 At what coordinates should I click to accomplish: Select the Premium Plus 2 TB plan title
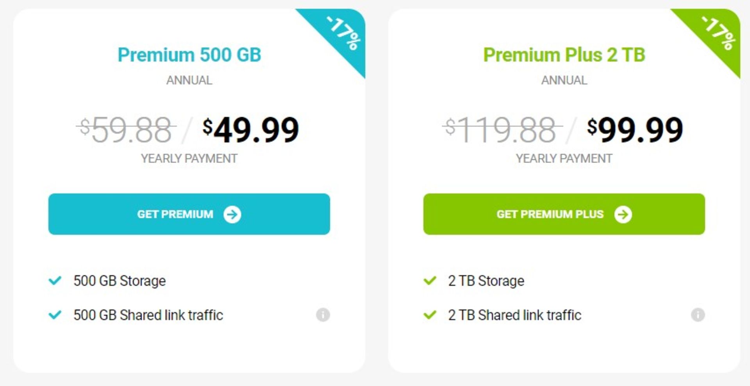[564, 55]
